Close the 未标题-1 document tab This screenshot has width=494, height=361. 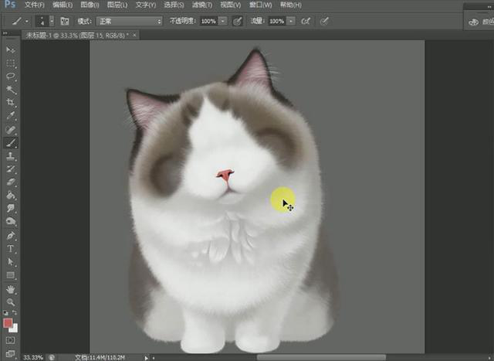tap(136, 35)
